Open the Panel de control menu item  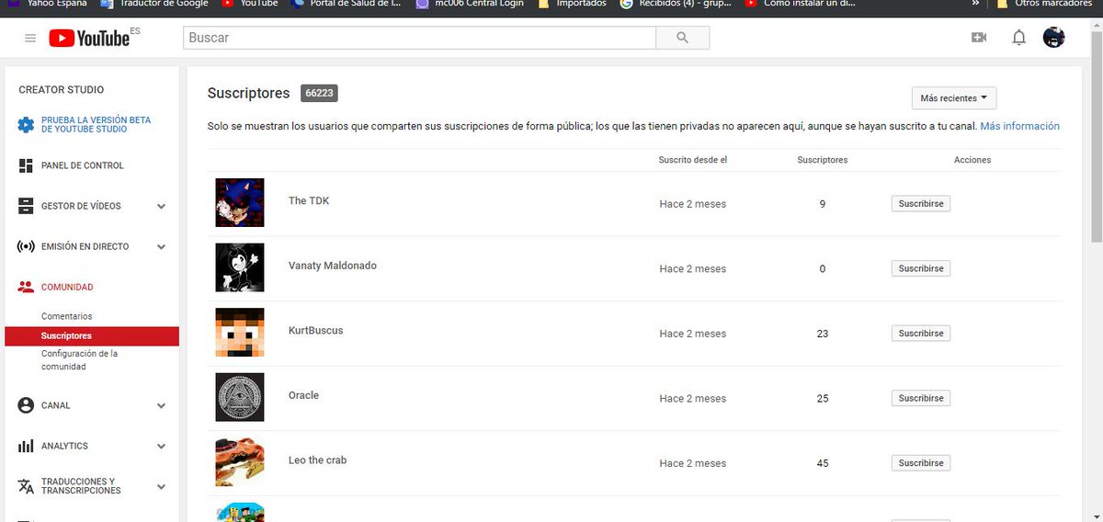tap(83, 165)
